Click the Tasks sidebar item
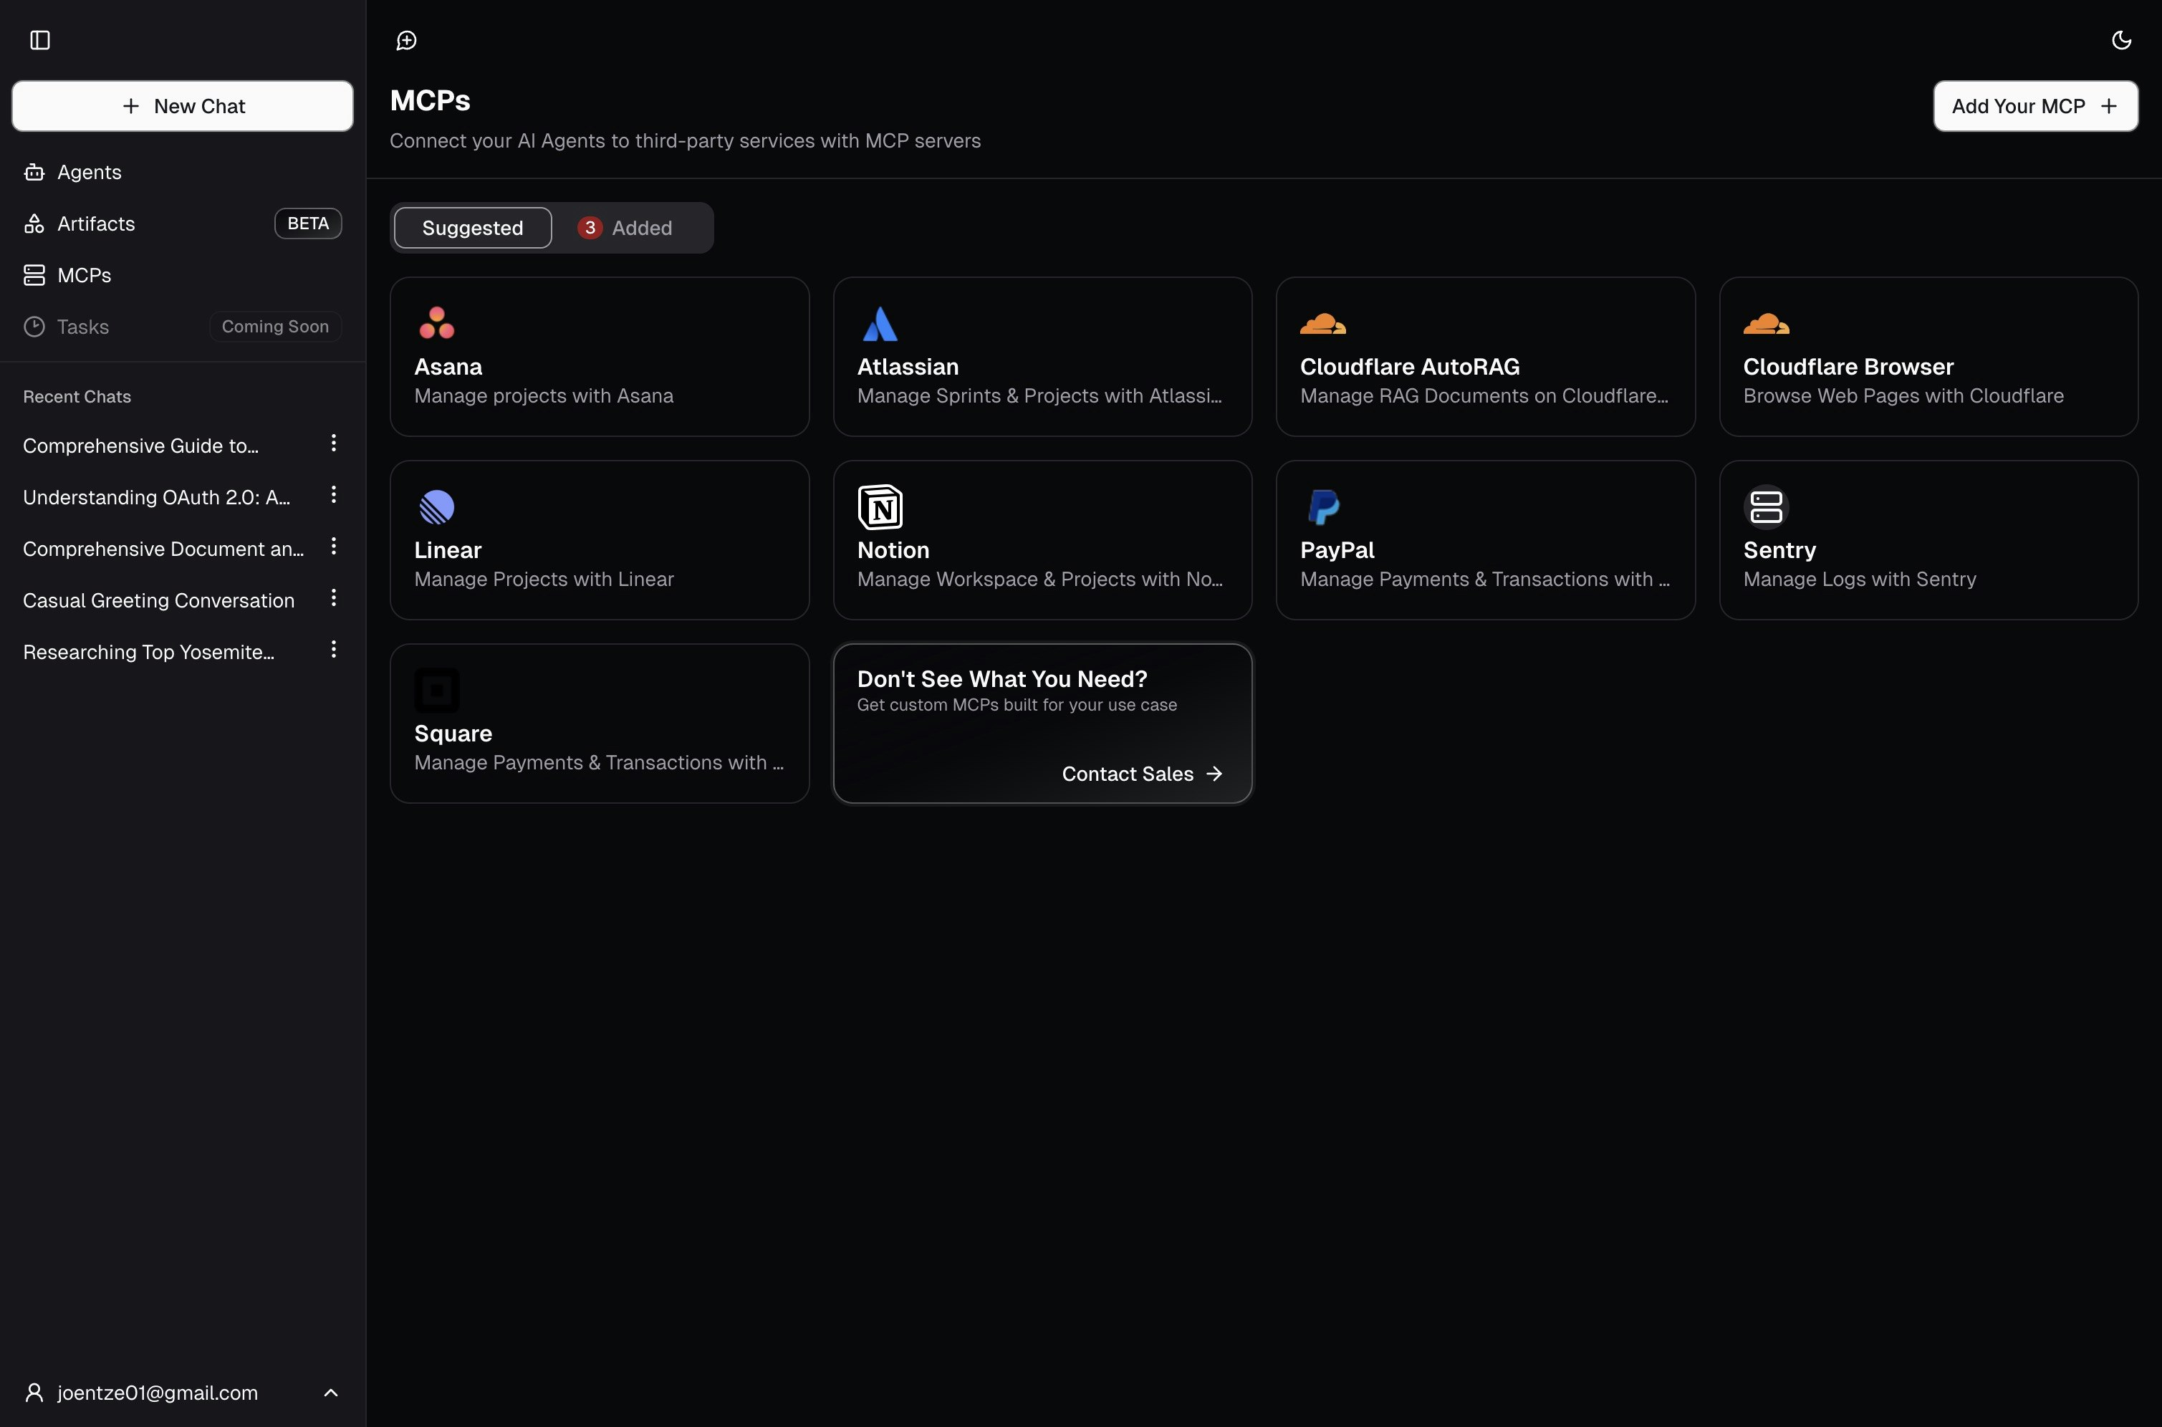 coord(182,327)
